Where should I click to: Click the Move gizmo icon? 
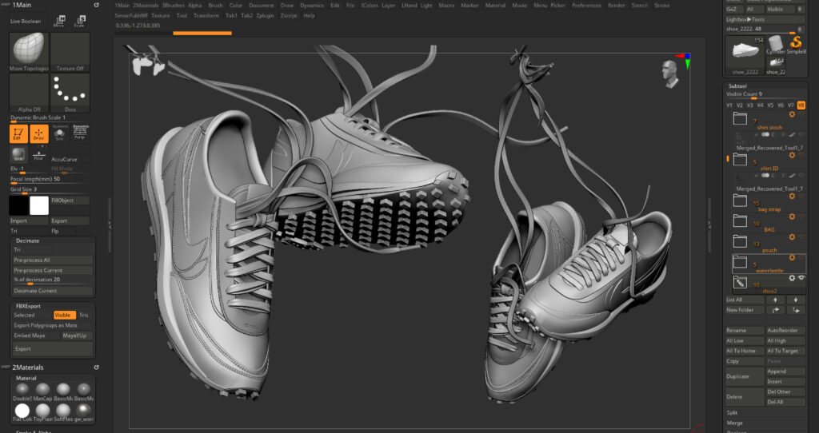coord(59,21)
